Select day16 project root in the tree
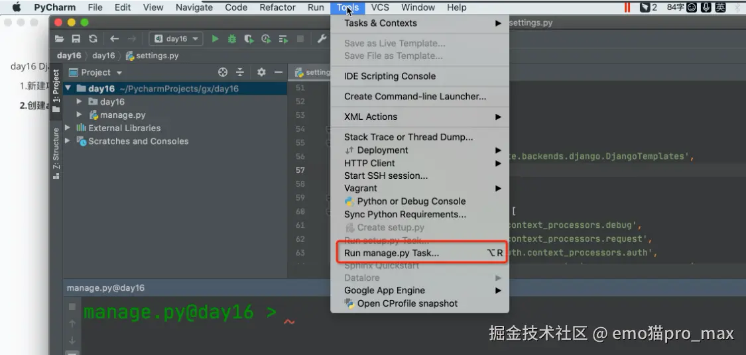 point(175,89)
